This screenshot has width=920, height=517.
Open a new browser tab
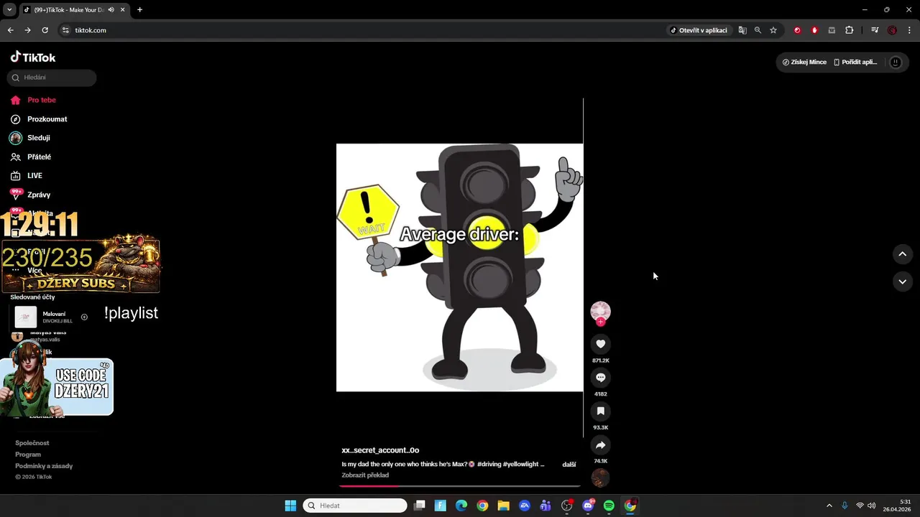coord(139,9)
